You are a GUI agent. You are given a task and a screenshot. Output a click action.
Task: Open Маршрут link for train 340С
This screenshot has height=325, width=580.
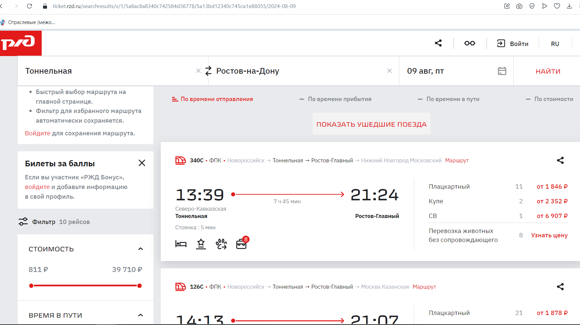pyautogui.click(x=457, y=160)
